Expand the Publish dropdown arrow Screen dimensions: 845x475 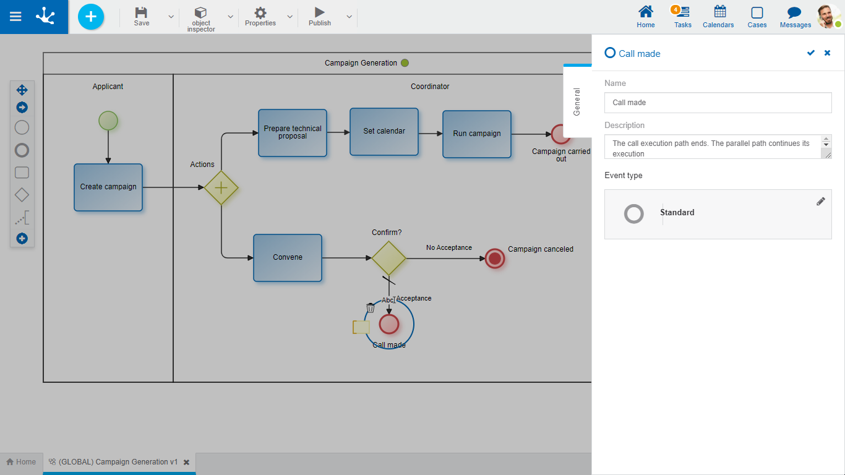coord(349,17)
